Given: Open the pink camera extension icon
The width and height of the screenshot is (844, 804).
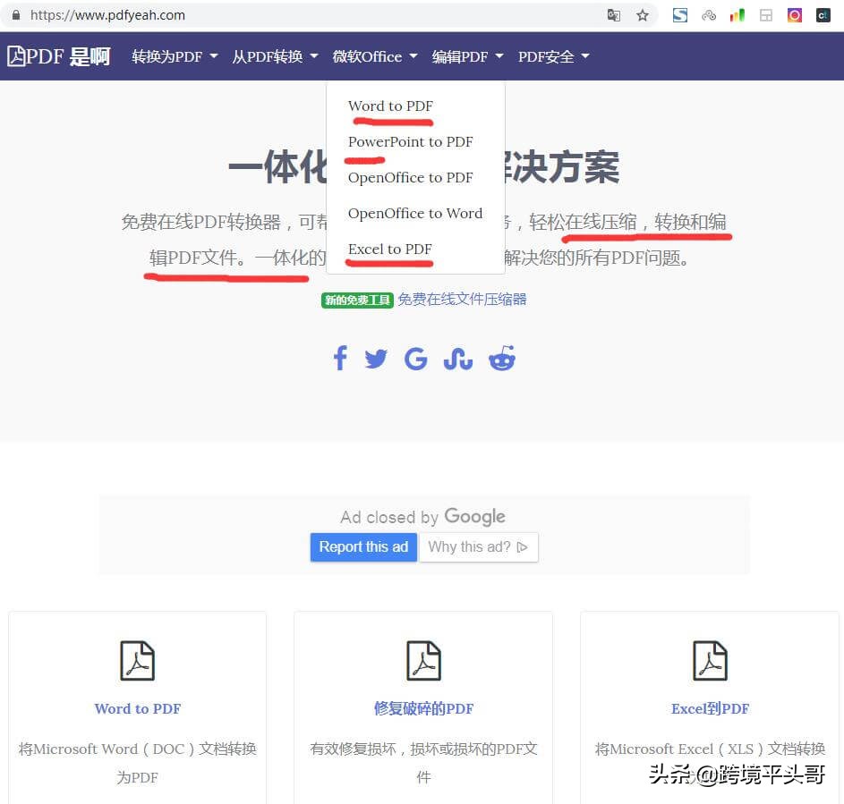Looking at the screenshot, I should click(795, 15).
